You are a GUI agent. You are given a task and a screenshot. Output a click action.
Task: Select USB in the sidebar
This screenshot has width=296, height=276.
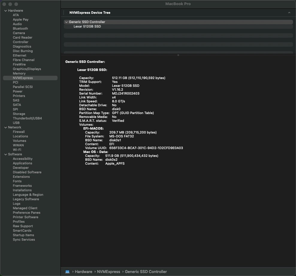pos(16,123)
